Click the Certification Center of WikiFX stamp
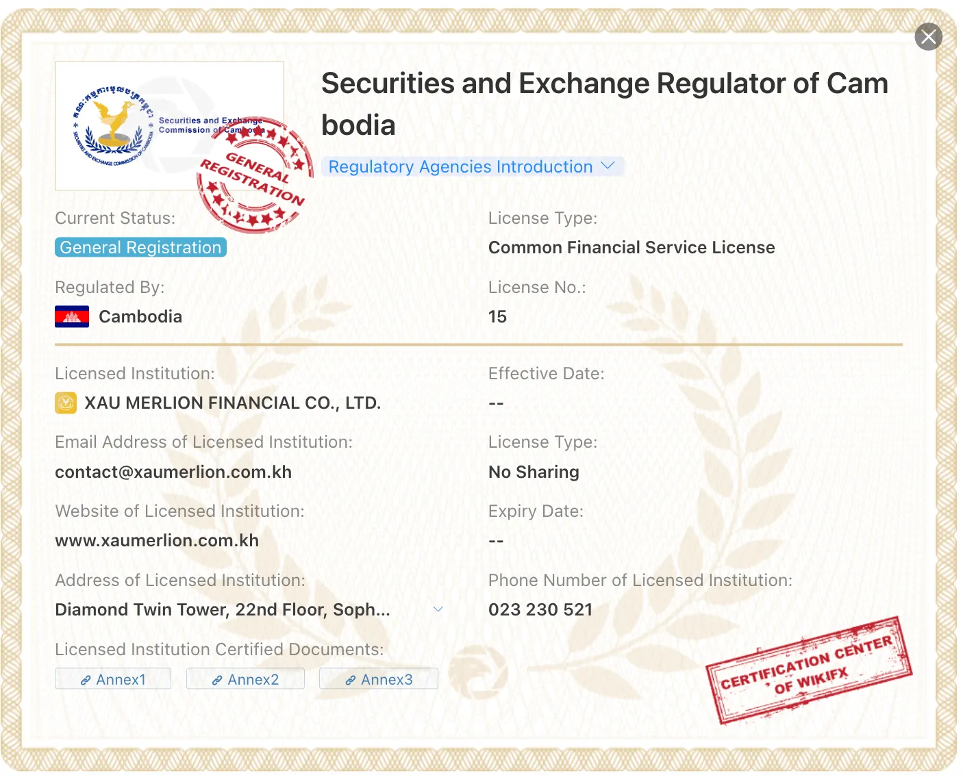963x775 pixels. tap(810, 670)
